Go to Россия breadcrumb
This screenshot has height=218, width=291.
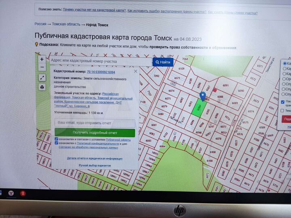pyautogui.click(x=40, y=24)
